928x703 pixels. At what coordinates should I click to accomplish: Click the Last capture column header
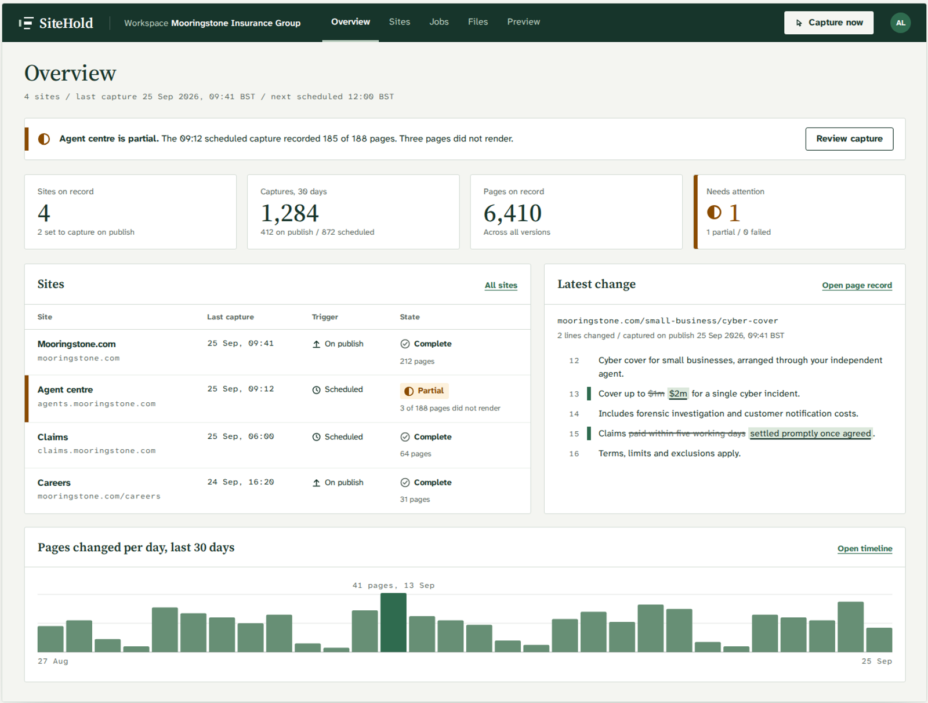(x=230, y=317)
